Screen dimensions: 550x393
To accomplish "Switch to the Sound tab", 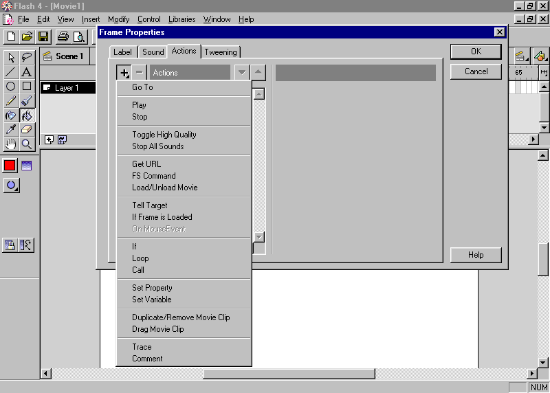I will [x=153, y=52].
